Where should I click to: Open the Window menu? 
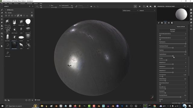pyautogui.click(x=16, y=4)
